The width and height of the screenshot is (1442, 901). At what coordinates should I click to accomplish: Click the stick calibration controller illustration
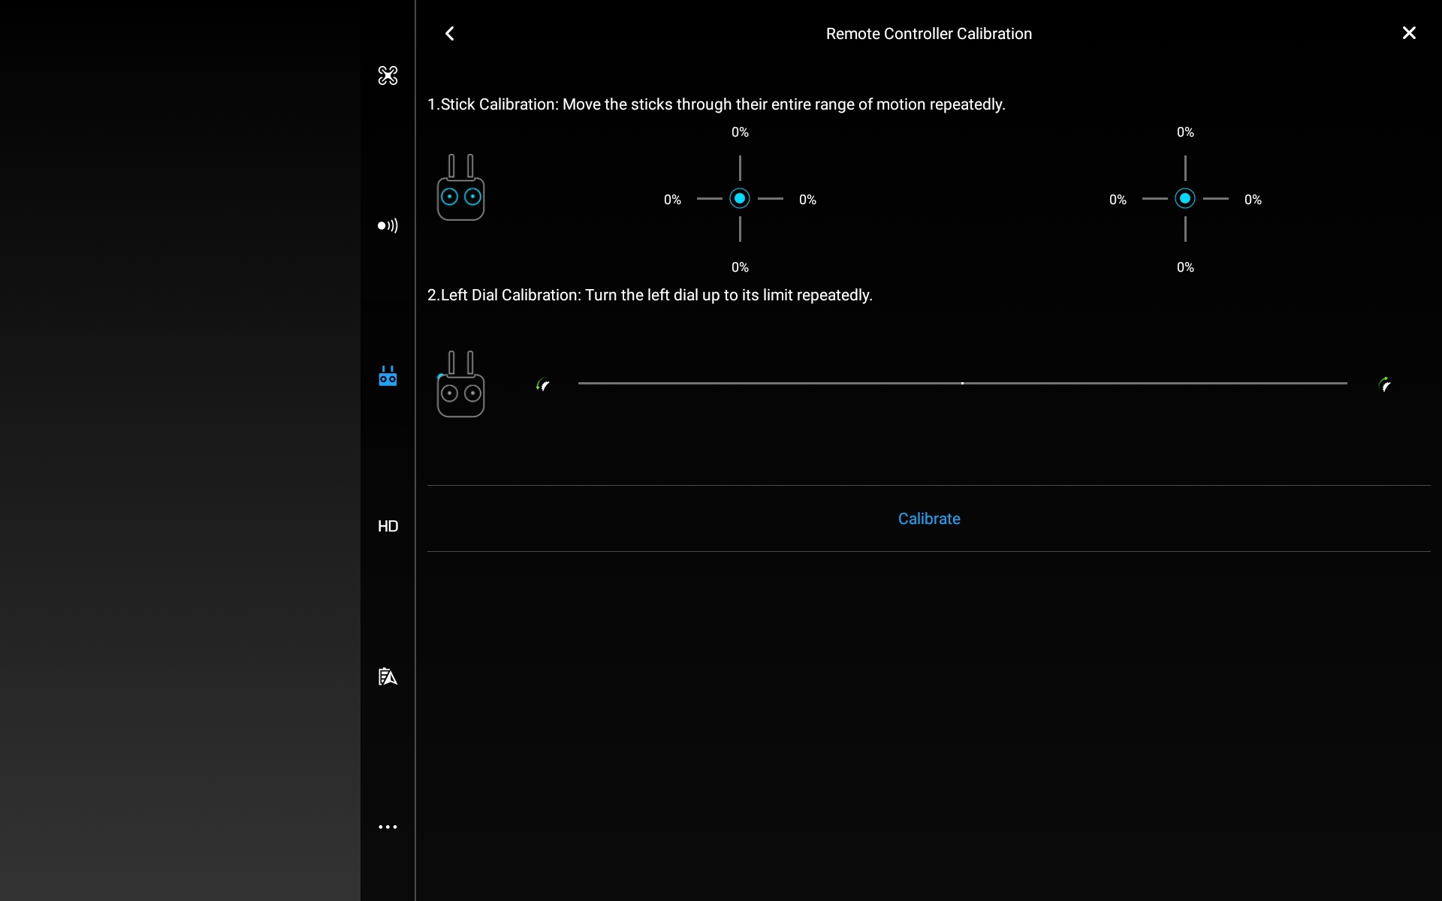pos(460,188)
